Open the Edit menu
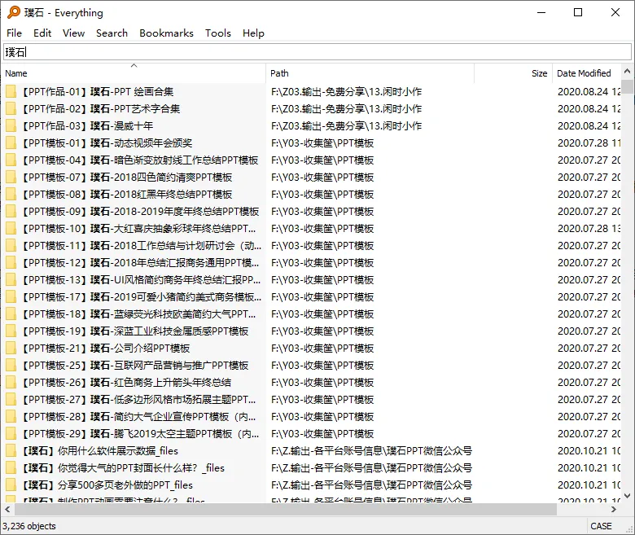The width and height of the screenshot is (635, 535). (42, 33)
